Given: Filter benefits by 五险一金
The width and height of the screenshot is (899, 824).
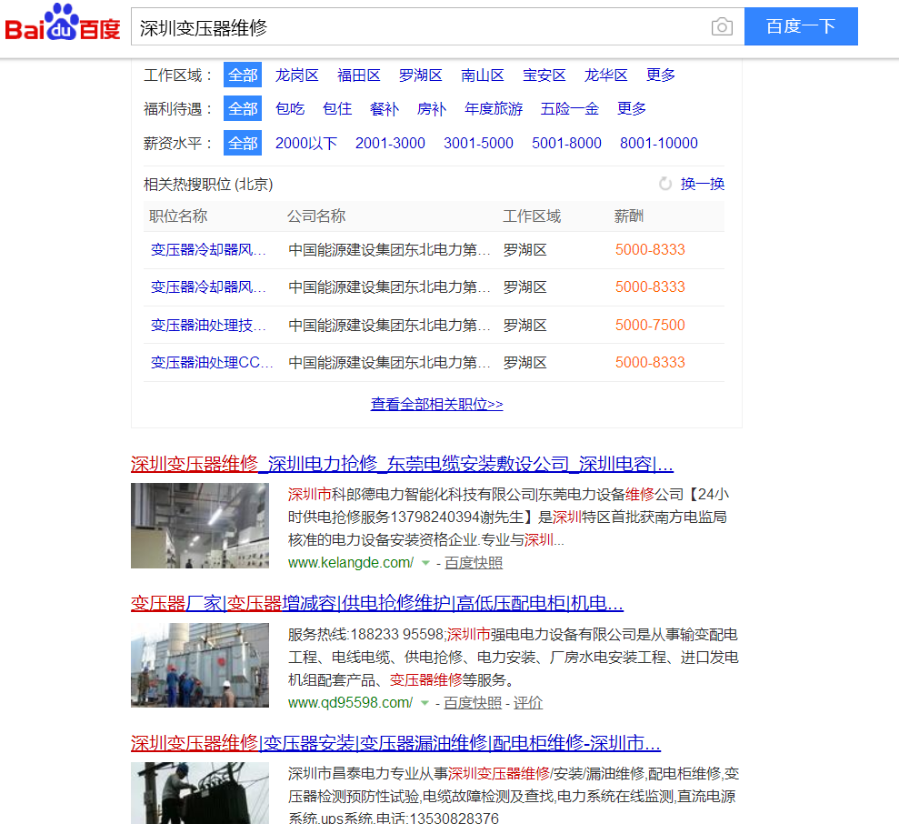Looking at the screenshot, I should click(570, 109).
